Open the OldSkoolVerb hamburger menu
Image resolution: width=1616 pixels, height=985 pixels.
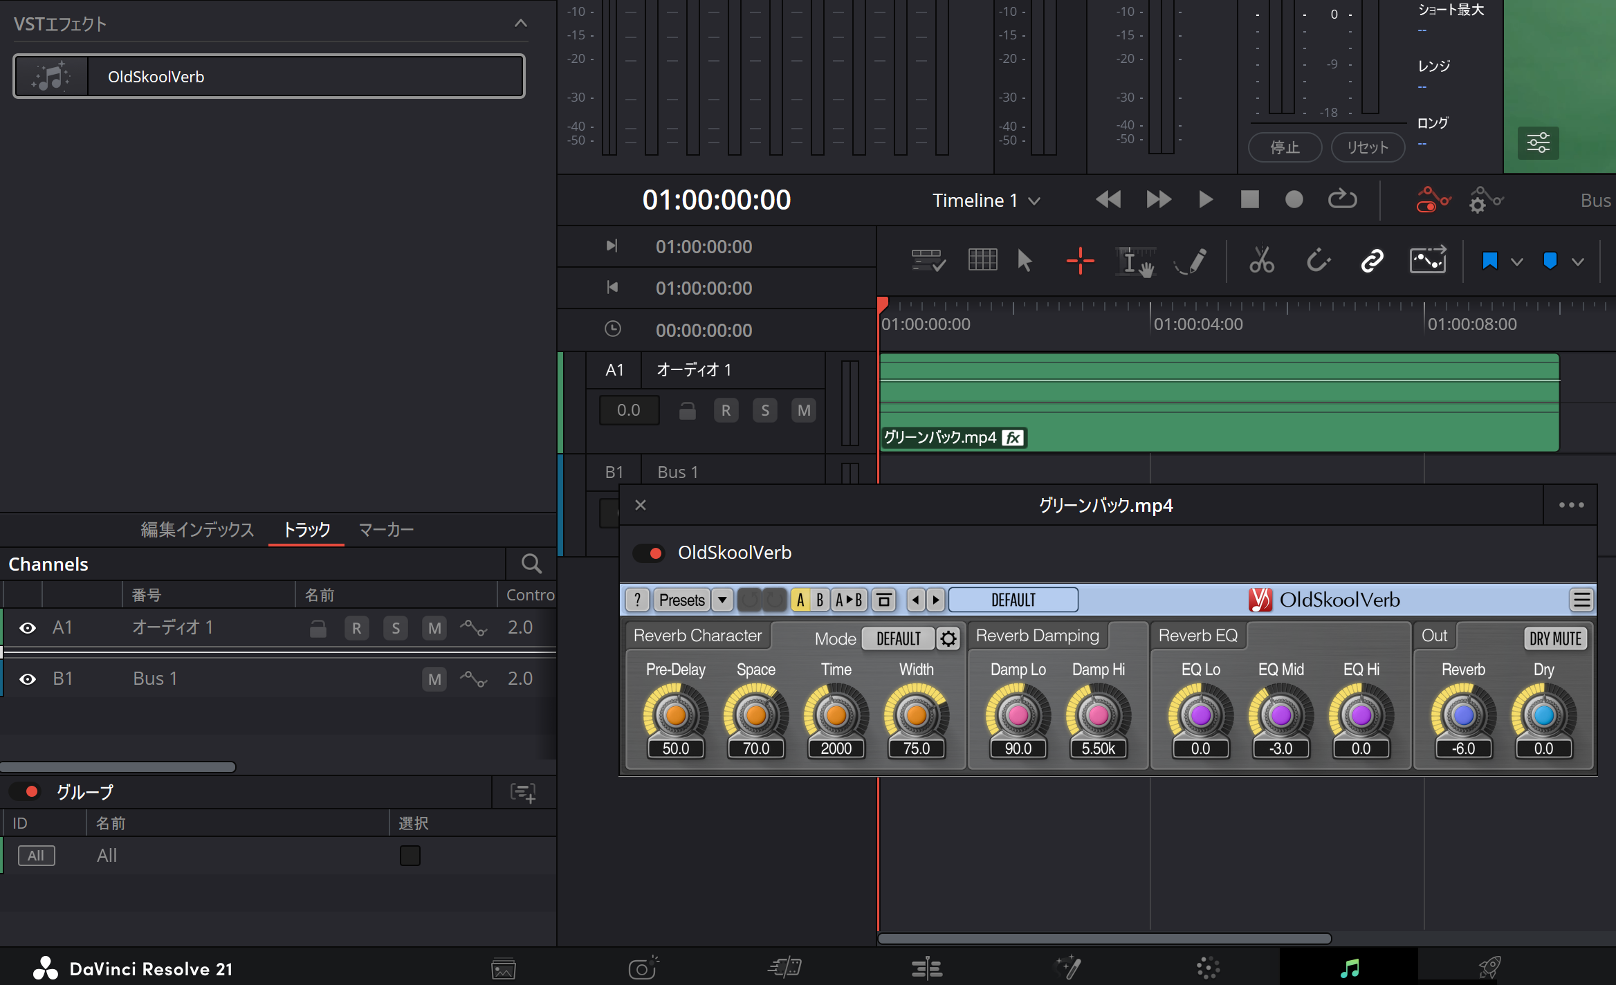click(x=1581, y=600)
